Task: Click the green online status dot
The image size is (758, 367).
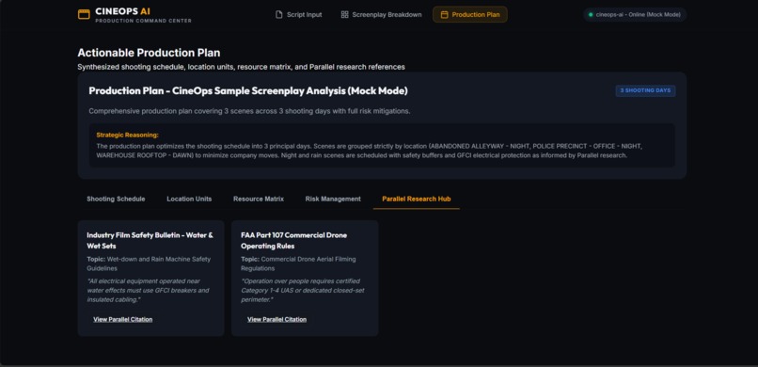Action: 591,14
